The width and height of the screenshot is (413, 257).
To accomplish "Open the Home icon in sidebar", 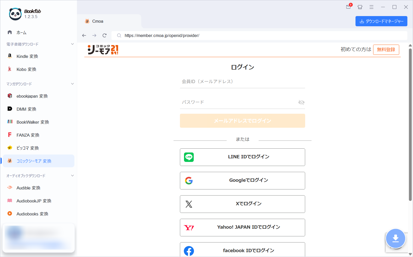I will coord(10,32).
